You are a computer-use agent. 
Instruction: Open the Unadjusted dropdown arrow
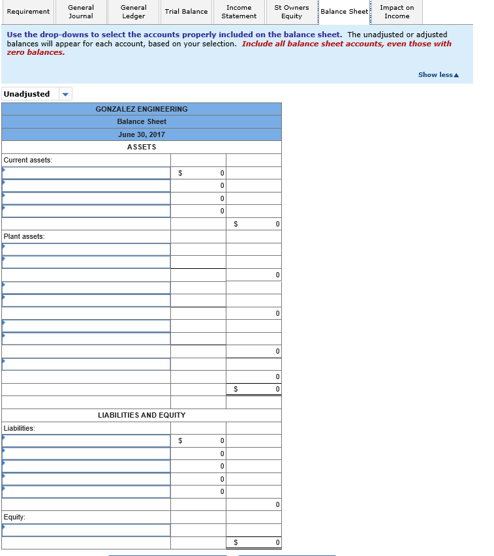65,94
